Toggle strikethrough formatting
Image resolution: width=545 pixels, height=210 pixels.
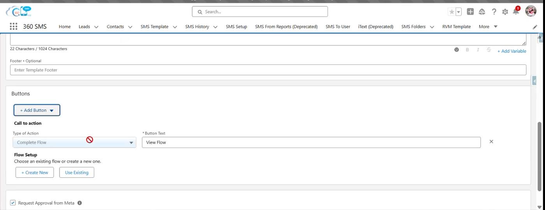[489, 50]
